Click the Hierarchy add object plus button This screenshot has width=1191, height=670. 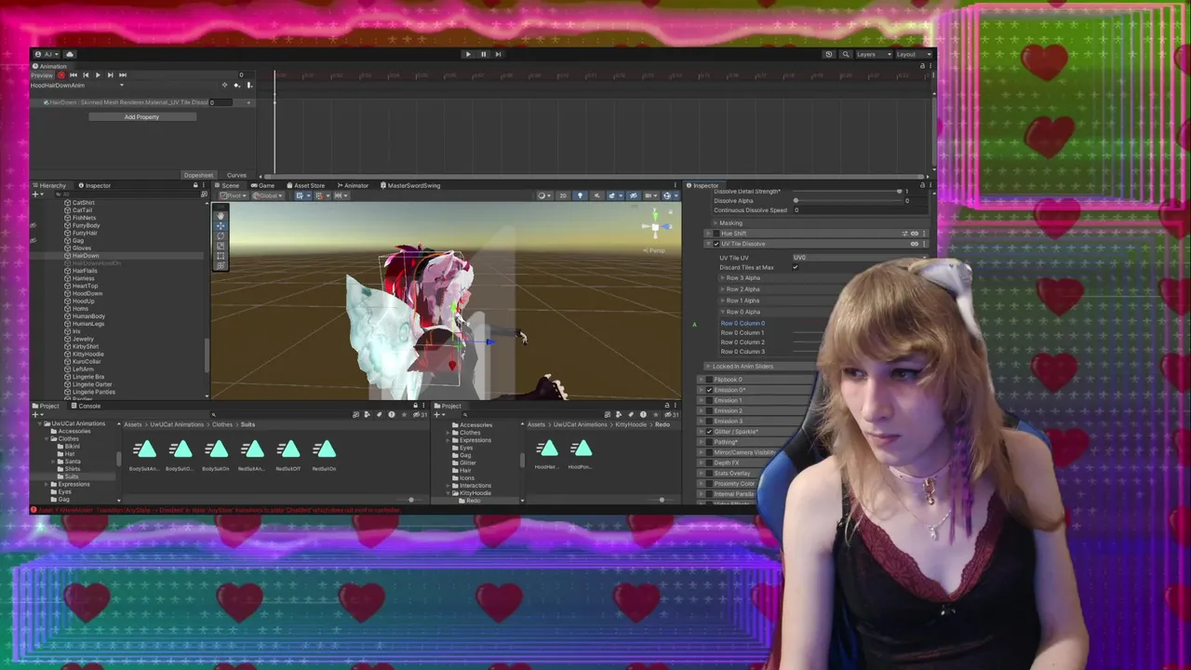36,194
